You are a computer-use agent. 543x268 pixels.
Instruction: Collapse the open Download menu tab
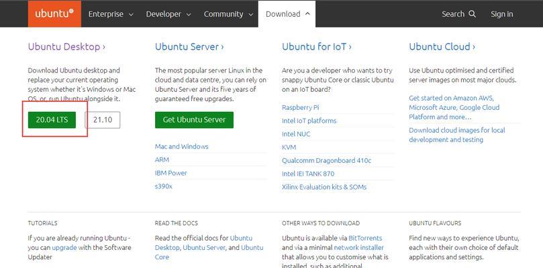tap(287, 14)
